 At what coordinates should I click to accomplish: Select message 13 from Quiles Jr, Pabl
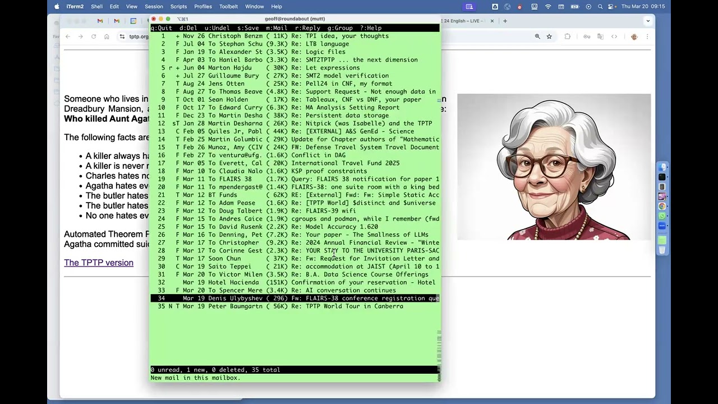pyautogui.click(x=295, y=131)
